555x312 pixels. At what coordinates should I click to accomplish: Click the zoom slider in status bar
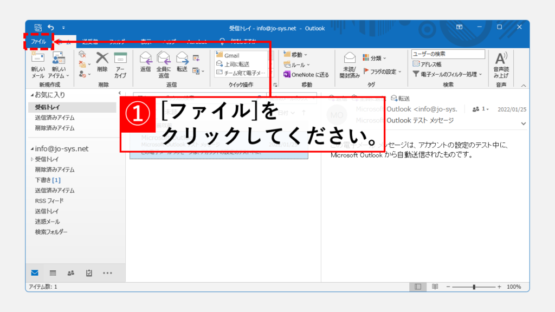(x=474, y=287)
